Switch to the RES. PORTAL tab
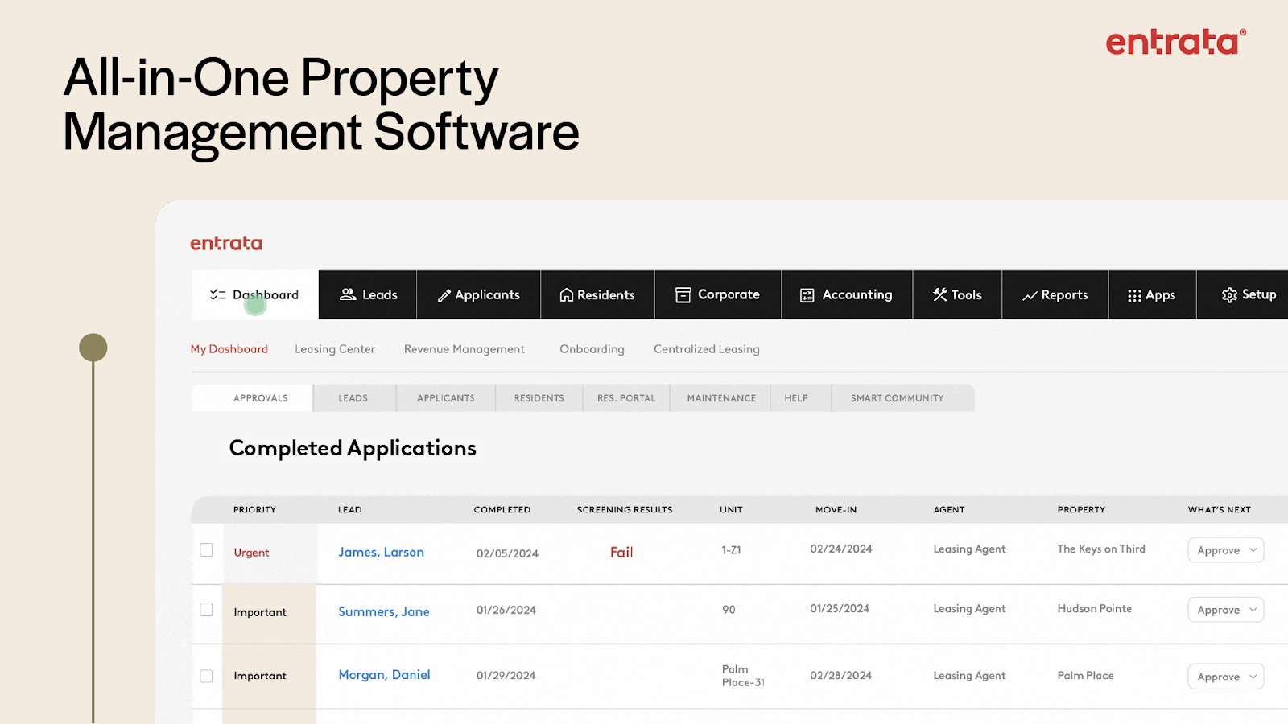The image size is (1288, 724). [x=626, y=398]
